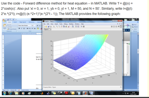Open the Window menu in the Figures window
The image size is (149, 98).
click(x=77, y=24)
